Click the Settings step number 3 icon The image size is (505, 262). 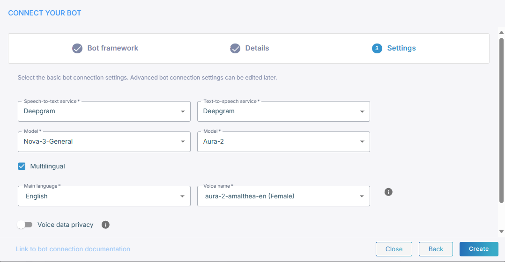377,48
